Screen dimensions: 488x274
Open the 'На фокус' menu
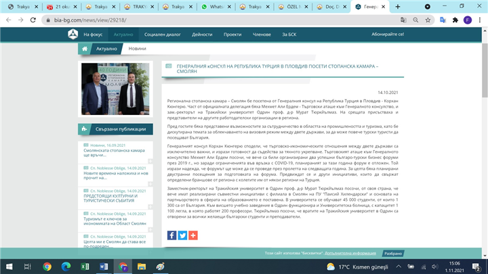[x=93, y=35]
